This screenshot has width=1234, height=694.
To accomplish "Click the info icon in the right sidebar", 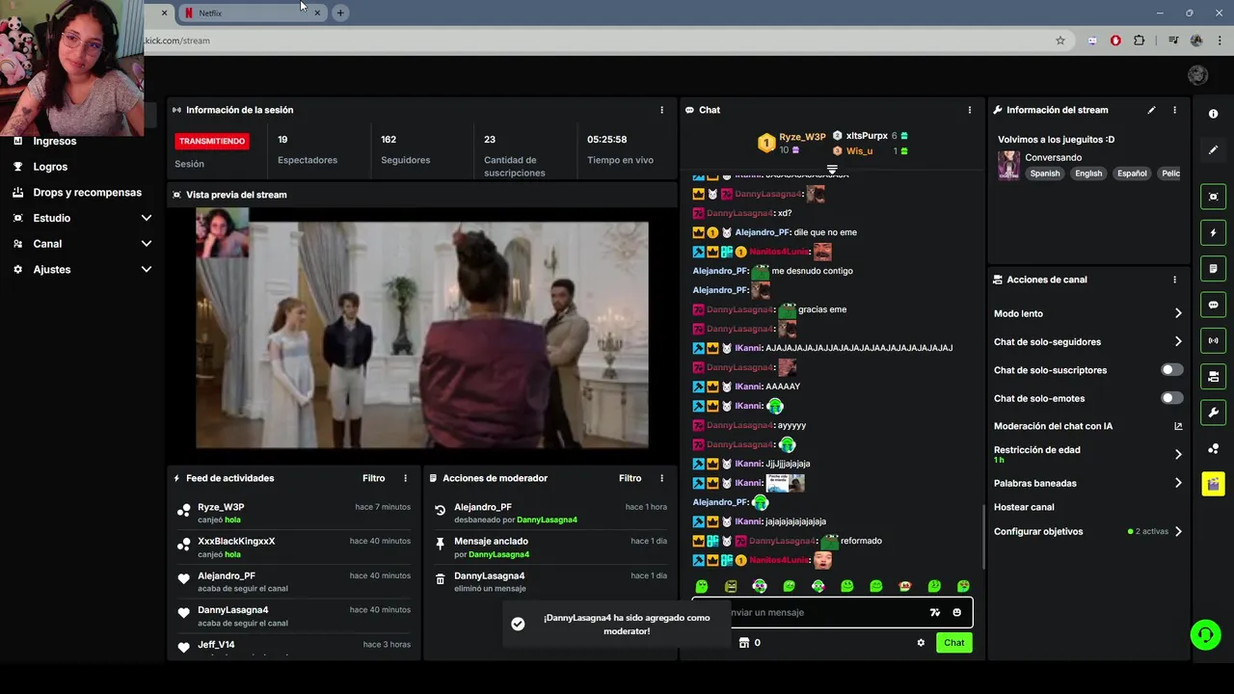I will click(x=1213, y=114).
